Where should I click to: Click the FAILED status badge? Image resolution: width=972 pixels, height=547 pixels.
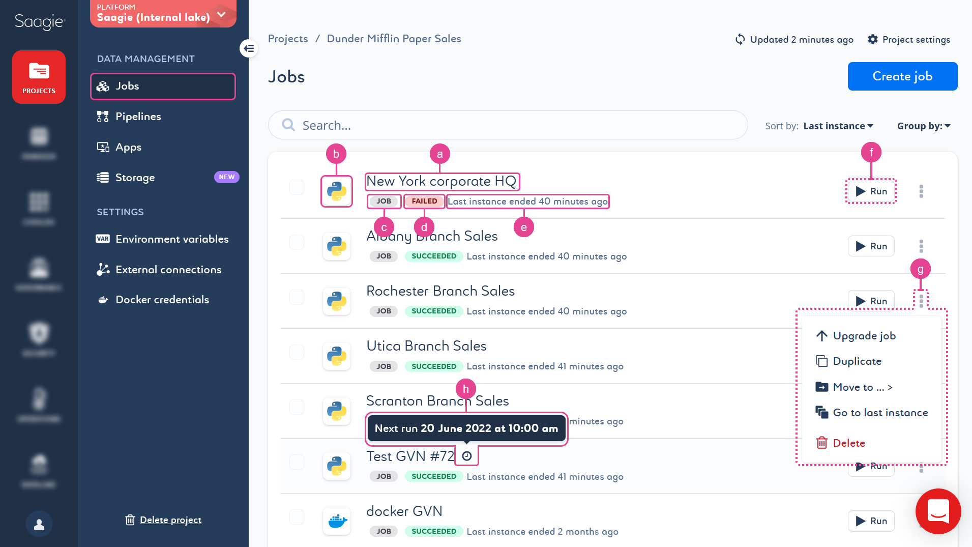[x=424, y=201]
